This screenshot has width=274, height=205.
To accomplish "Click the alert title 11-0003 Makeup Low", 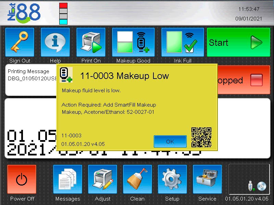I will coord(125,76).
